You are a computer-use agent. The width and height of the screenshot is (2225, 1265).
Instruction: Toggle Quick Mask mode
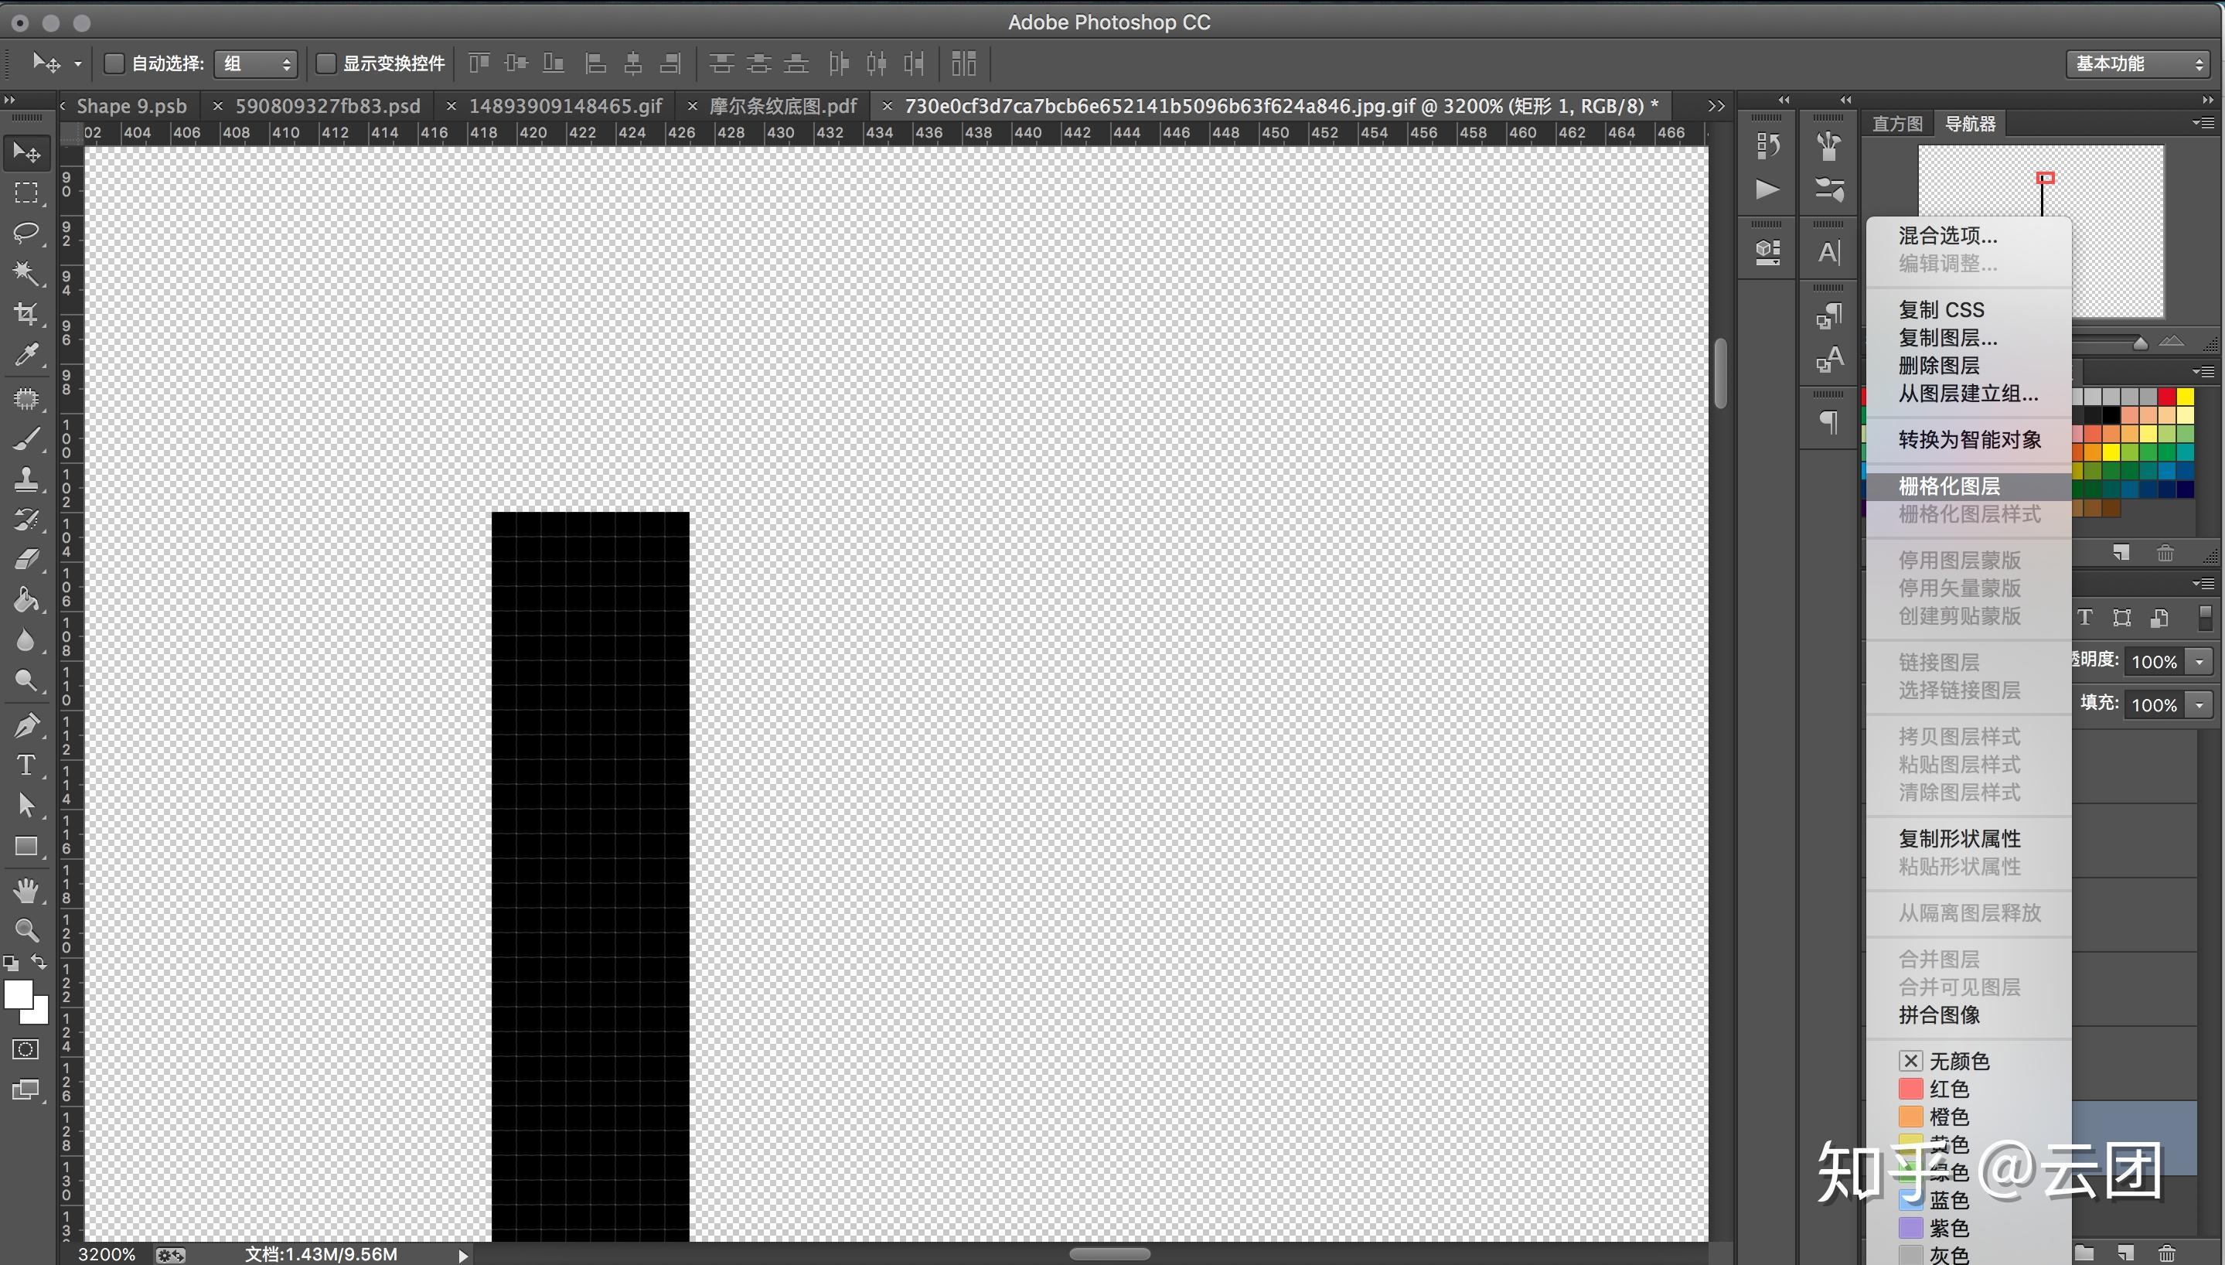26,1049
